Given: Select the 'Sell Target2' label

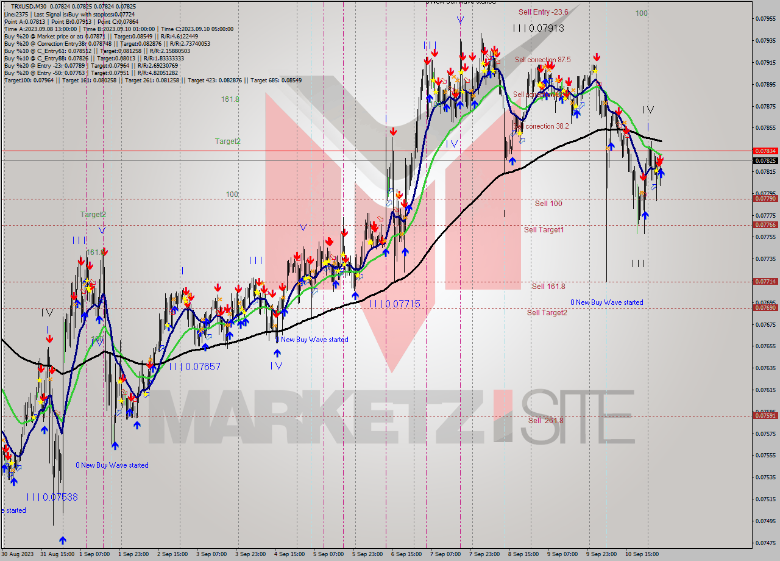Looking at the screenshot, I should [547, 312].
